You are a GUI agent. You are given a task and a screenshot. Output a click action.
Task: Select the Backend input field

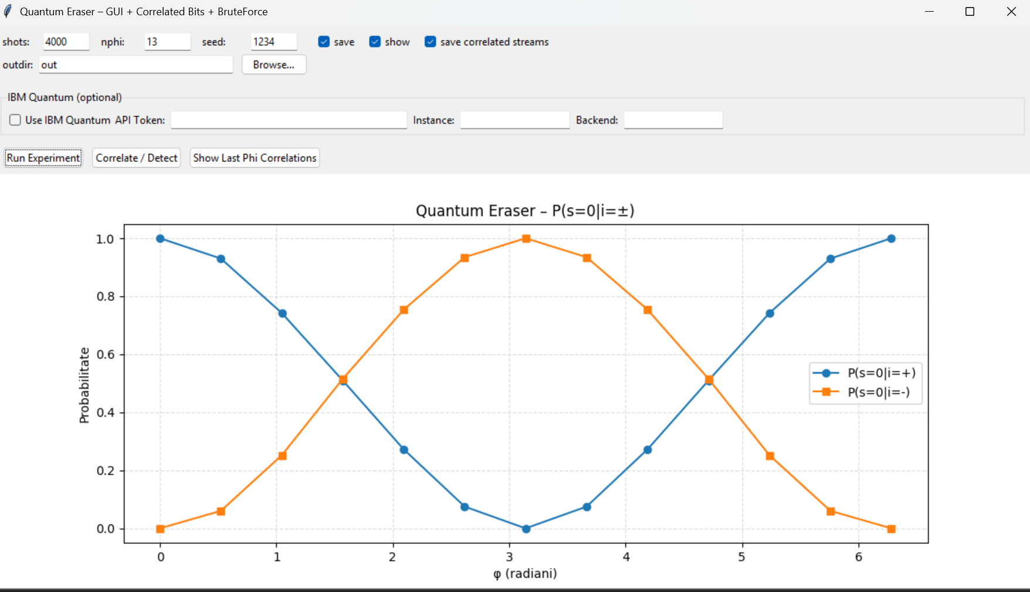tap(673, 120)
